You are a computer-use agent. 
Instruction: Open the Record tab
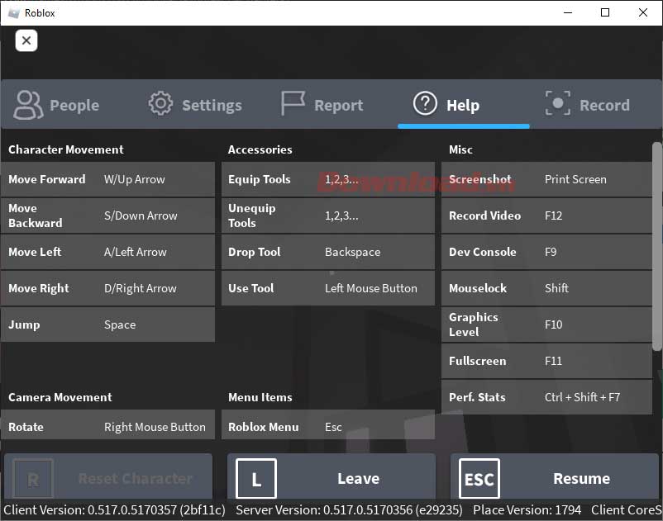pyautogui.click(x=588, y=105)
